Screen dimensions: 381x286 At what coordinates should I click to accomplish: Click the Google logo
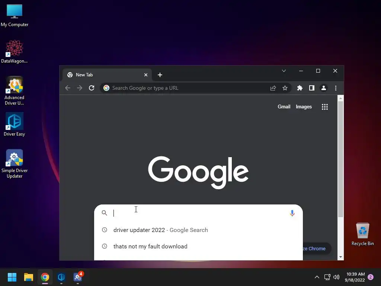tap(198, 172)
